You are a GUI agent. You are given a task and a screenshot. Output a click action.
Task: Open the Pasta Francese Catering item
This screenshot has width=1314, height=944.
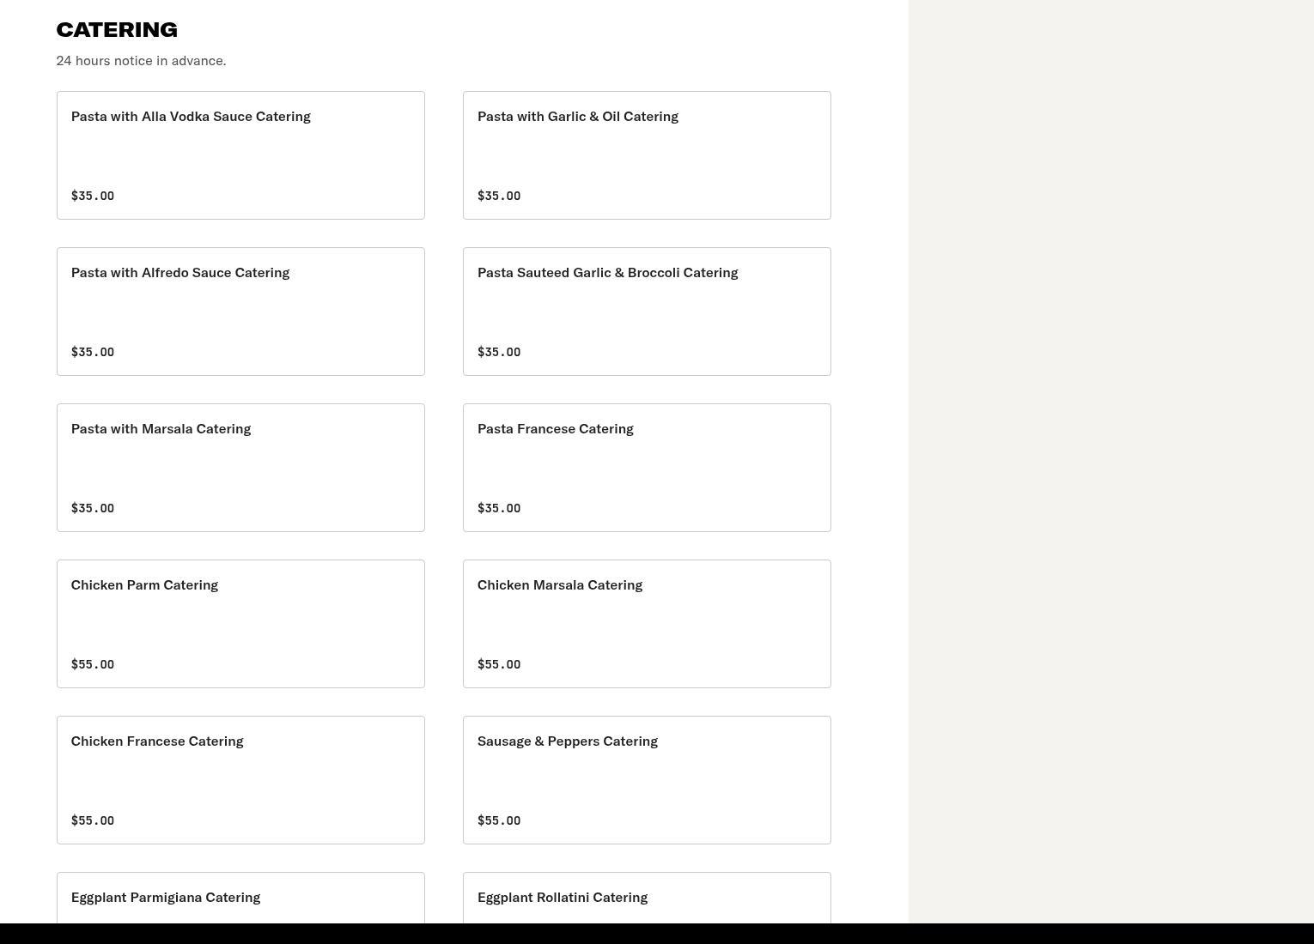click(647, 468)
